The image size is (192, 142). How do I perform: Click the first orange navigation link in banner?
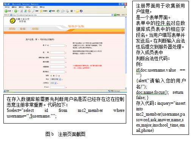tap(12, 29)
